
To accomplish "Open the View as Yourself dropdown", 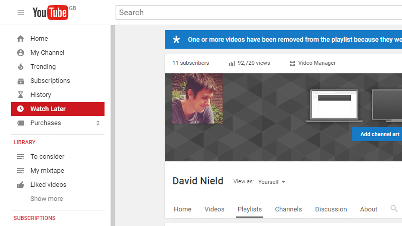I will point(272,182).
